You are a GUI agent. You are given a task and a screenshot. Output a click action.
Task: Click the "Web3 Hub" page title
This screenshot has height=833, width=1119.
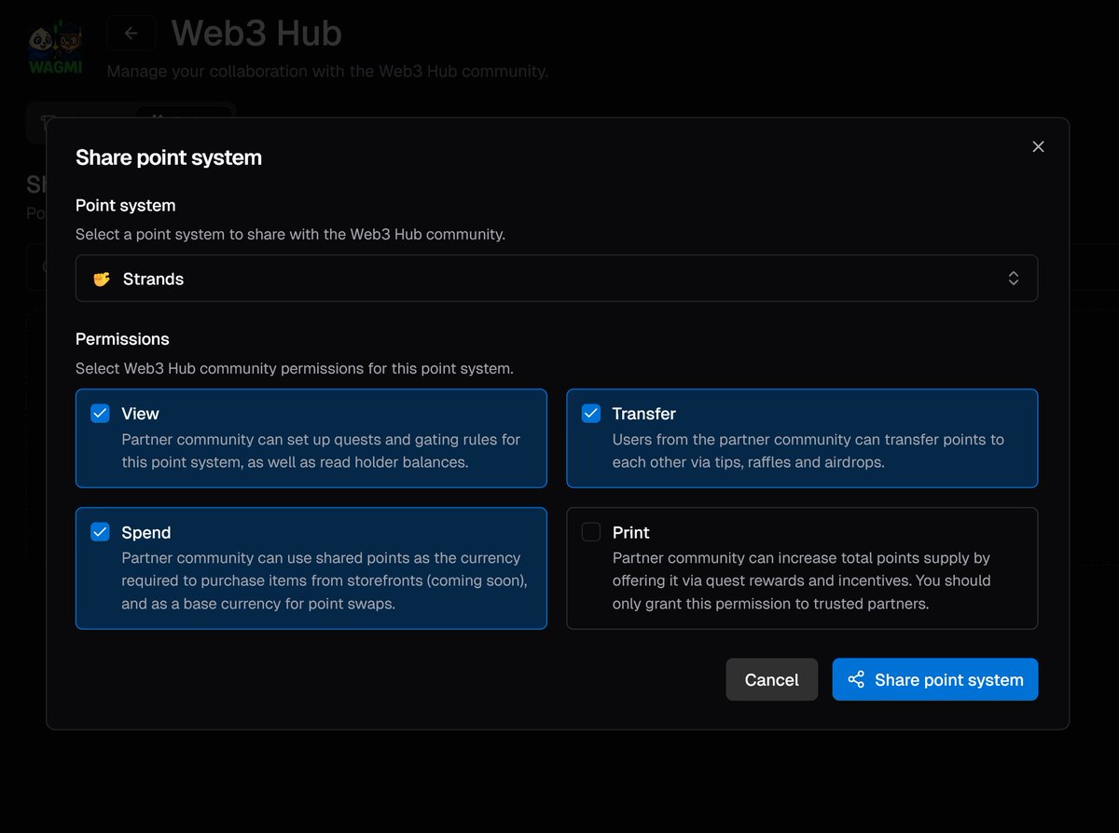coord(256,34)
